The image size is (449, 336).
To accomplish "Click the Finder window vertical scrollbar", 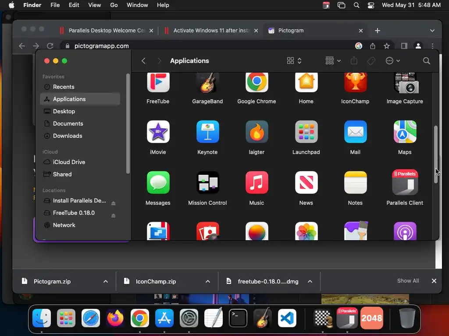I will (436, 154).
